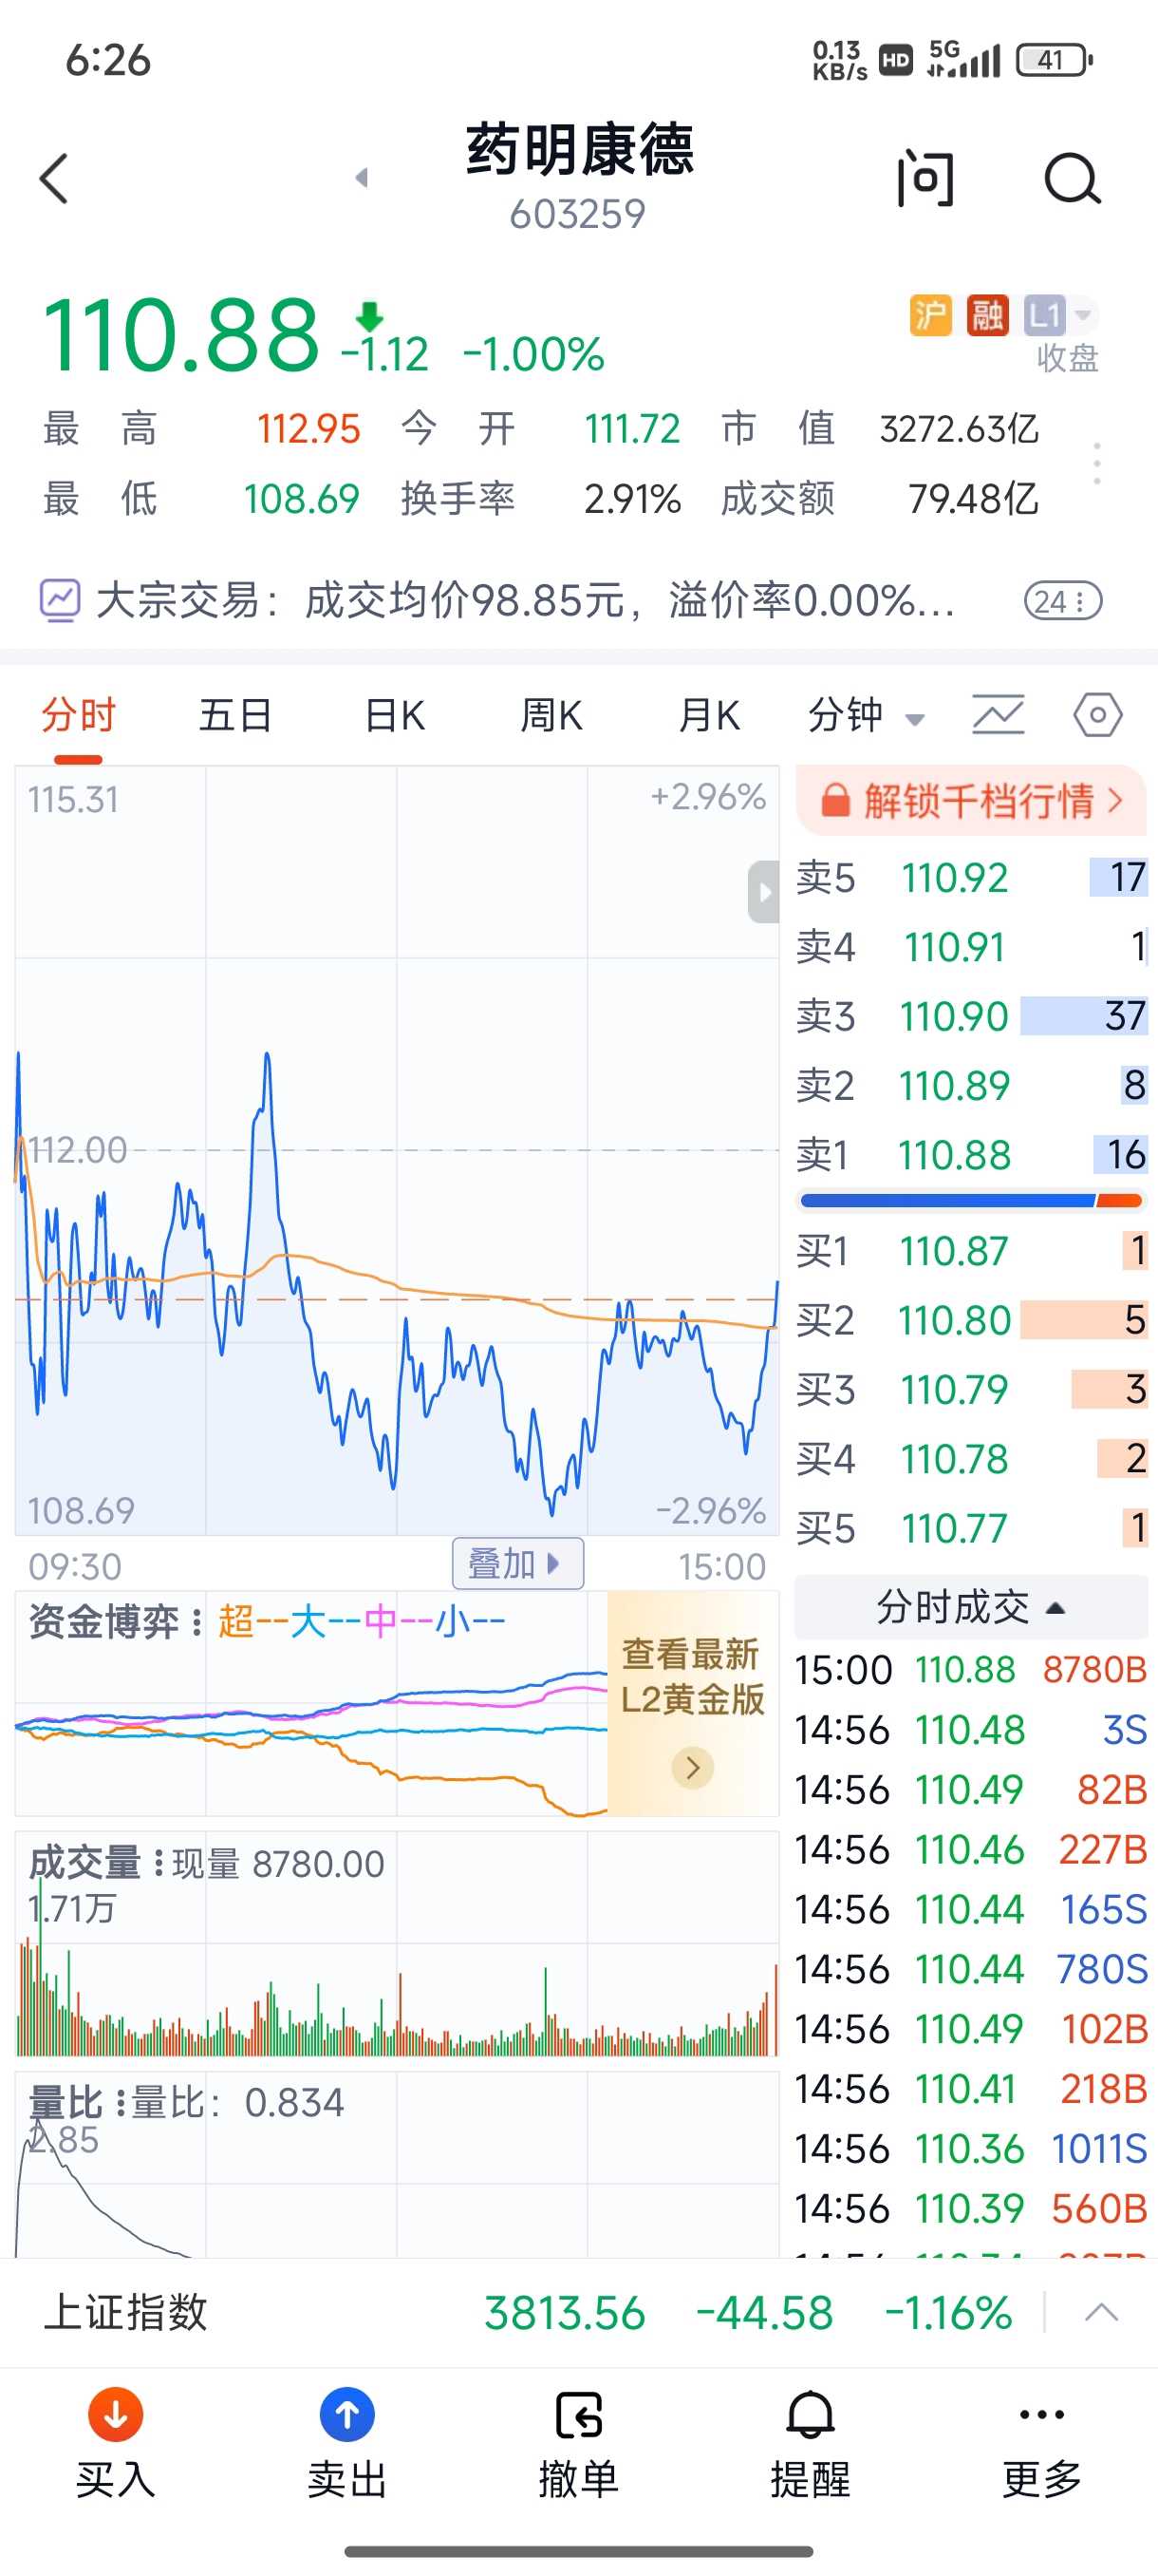
Task: Tap the 叠加 overlay button
Action: pos(517,1563)
